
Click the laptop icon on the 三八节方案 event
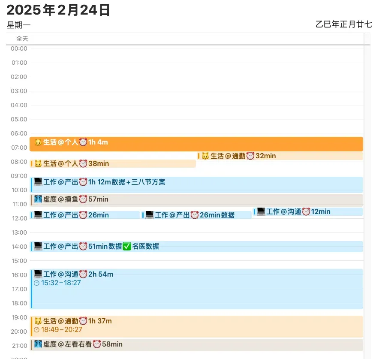pyautogui.click(x=38, y=182)
